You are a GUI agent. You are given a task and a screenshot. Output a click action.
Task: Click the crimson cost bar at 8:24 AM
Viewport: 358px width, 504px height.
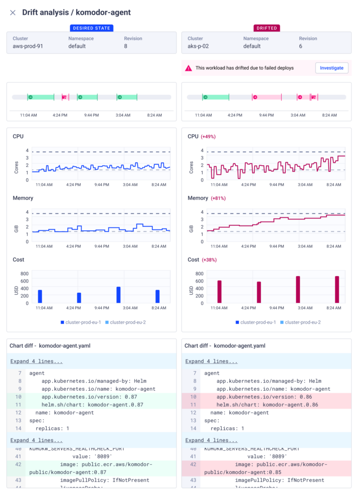coord(337,289)
